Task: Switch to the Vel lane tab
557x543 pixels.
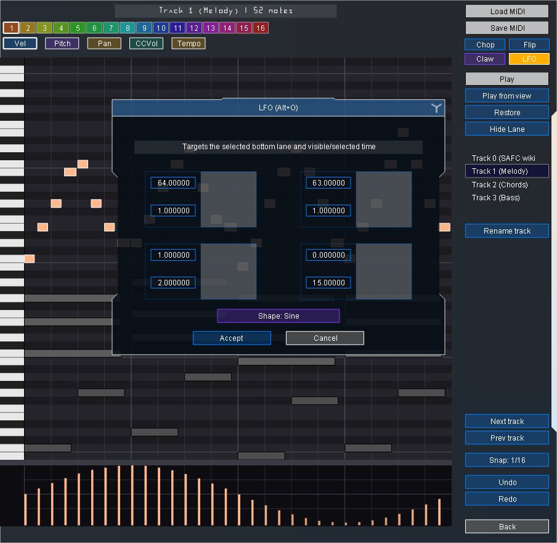Action: tap(20, 43)
